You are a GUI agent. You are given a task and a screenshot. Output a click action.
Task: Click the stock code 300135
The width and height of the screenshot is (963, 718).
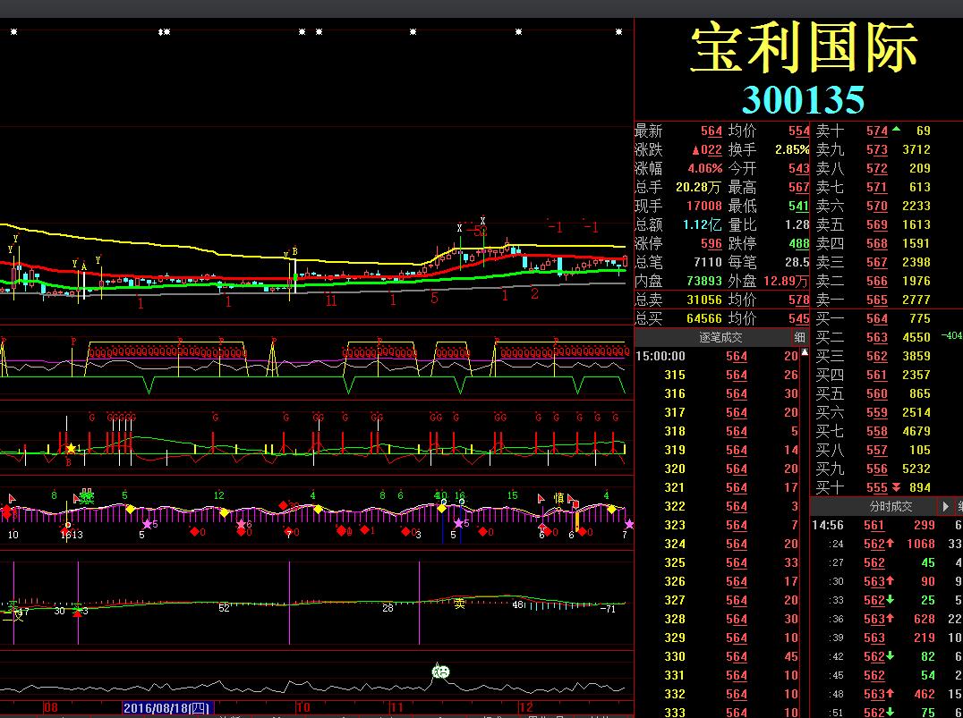pos(804,98)
